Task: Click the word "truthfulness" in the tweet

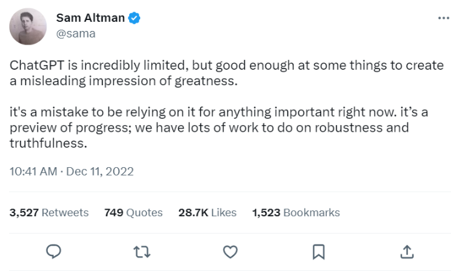Action: coord(47,144)
